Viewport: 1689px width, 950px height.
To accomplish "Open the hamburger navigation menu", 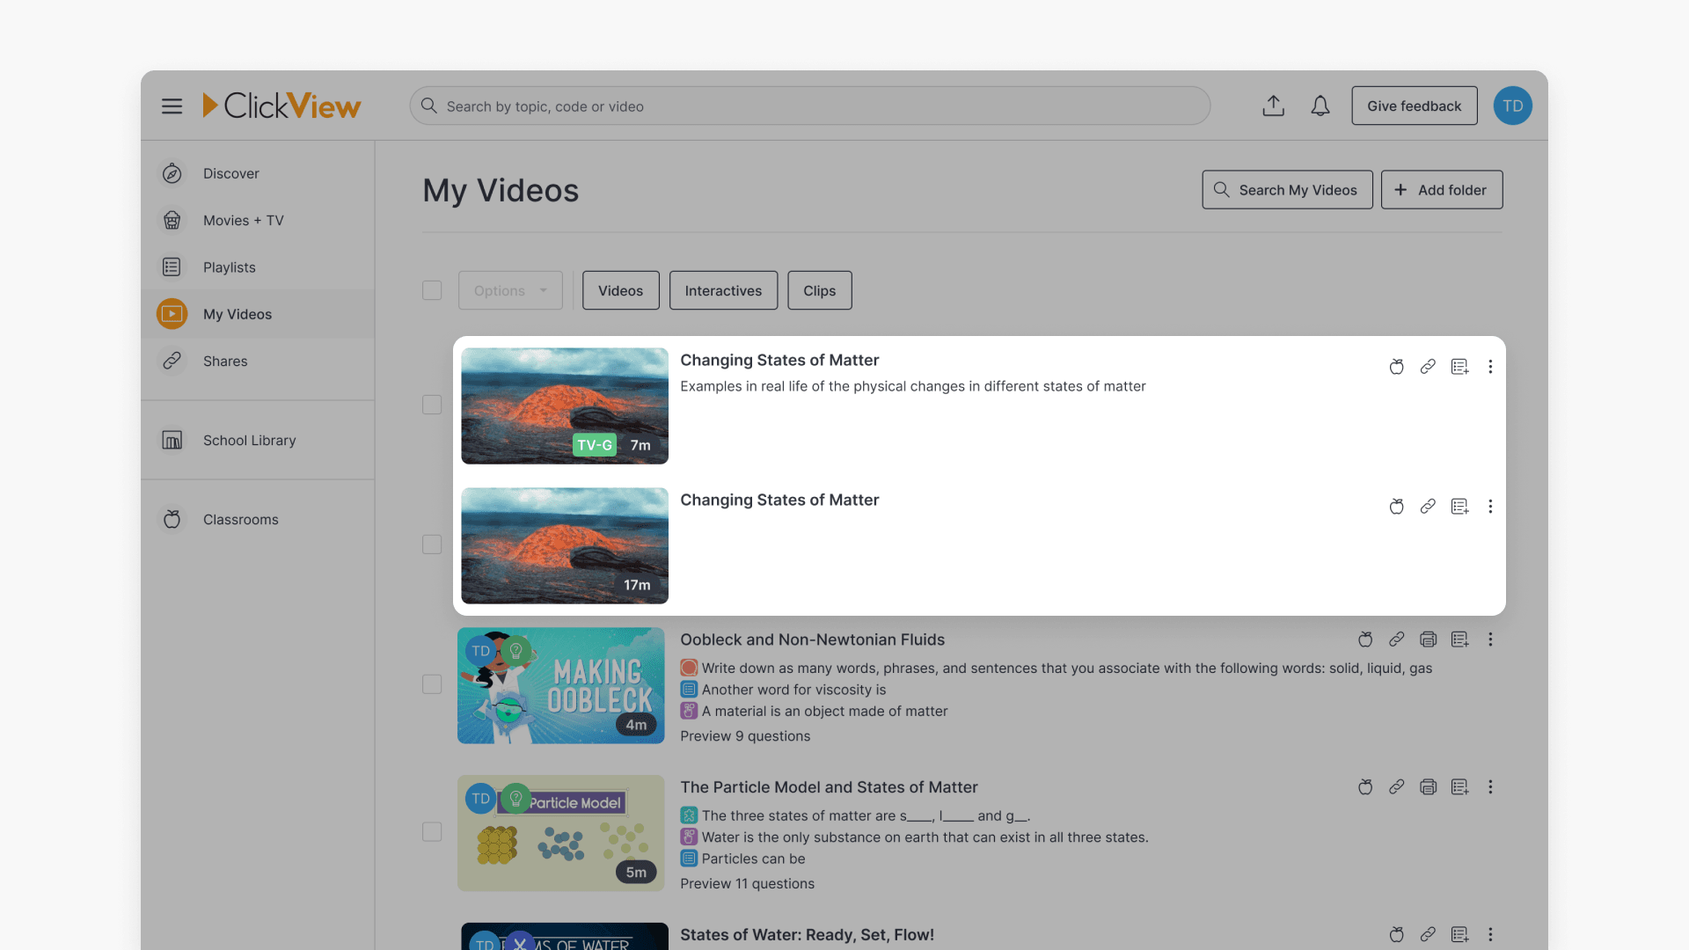I will pos(172,106).
